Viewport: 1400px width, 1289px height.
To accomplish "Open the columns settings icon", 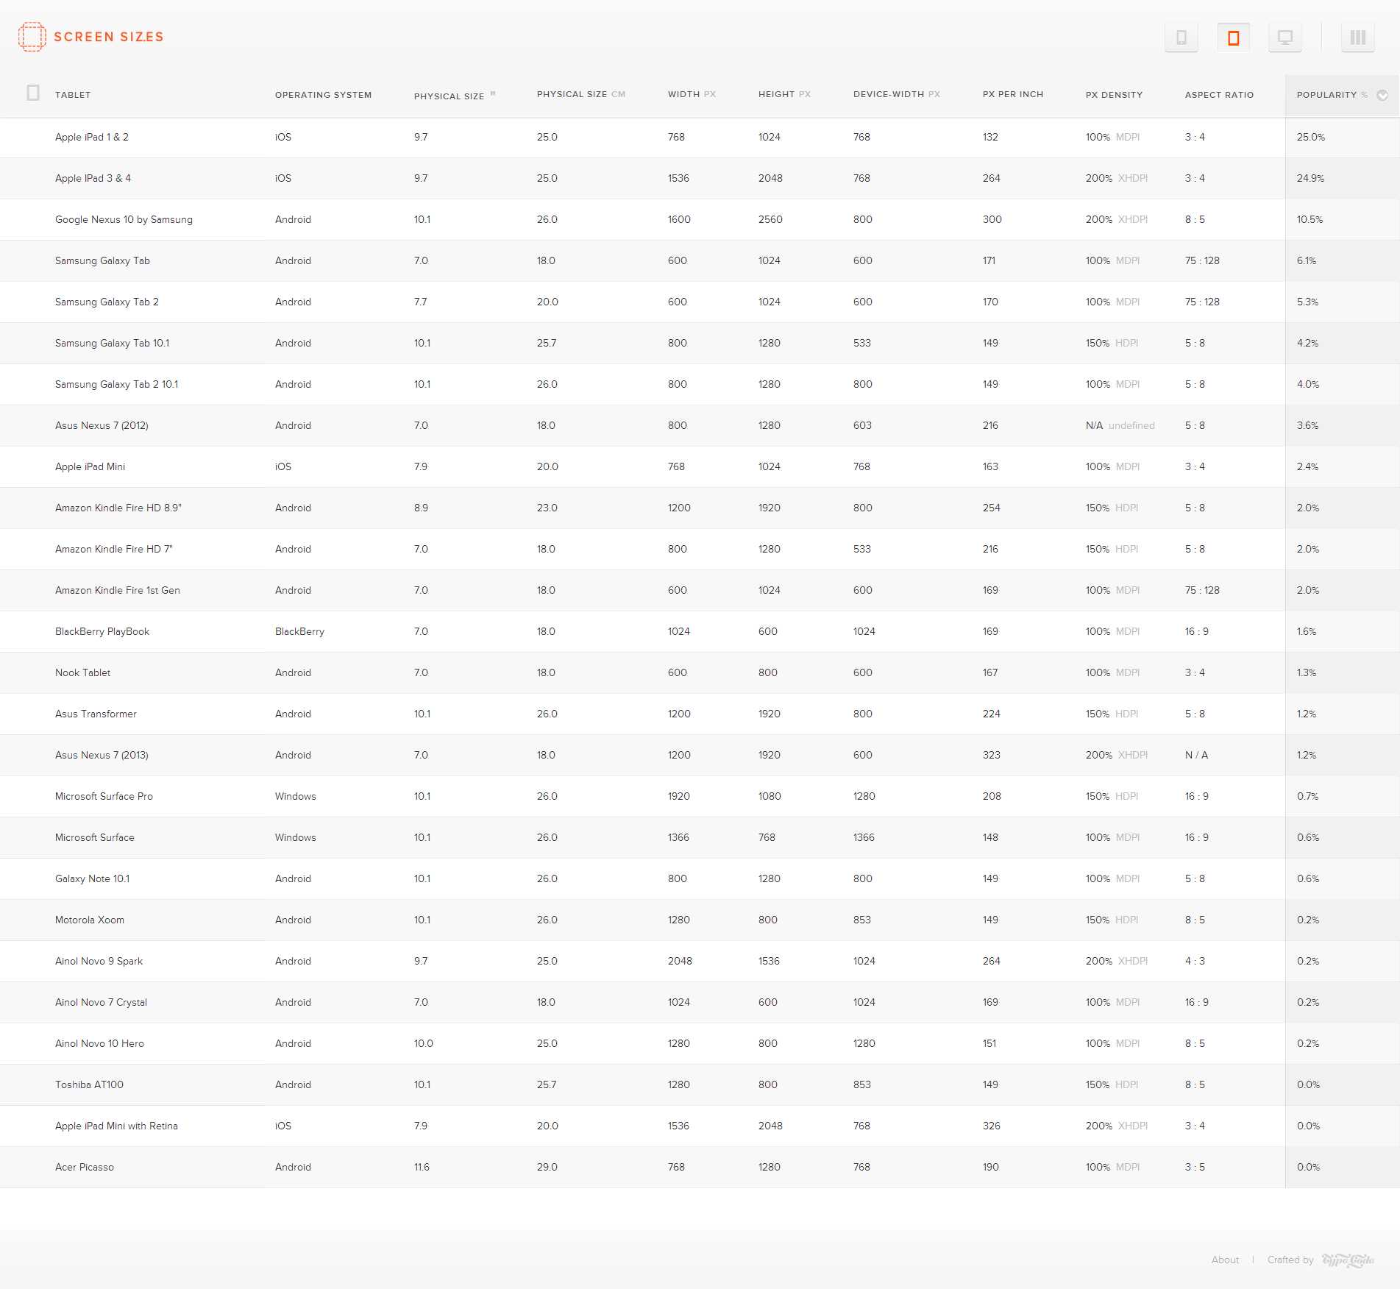I will tap(1358, 38).
